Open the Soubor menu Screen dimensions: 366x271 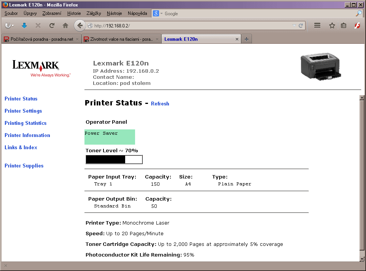pyautogui.click(x=11, y=13)
